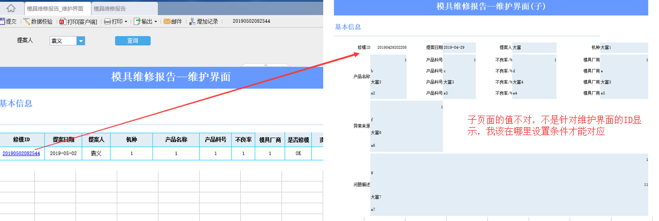659x221 pixels.
Task: Click 不良率 value 大富4 in child page
Action: pyautogui.click(x=518, y=82)
